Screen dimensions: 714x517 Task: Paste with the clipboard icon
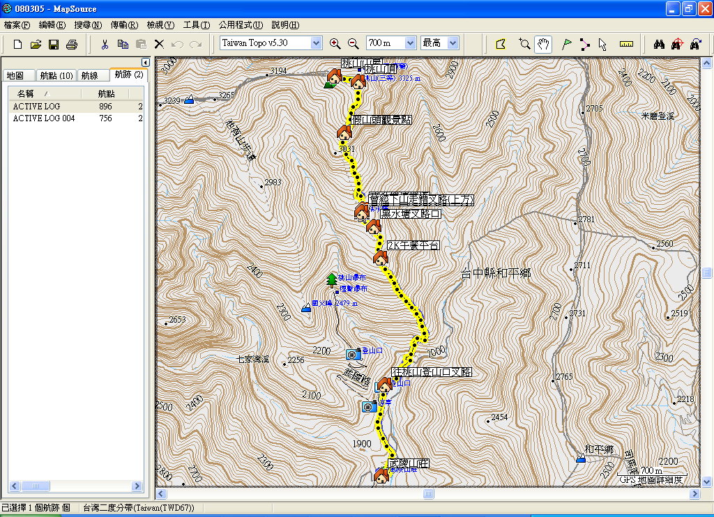click(x=141, y=44)
